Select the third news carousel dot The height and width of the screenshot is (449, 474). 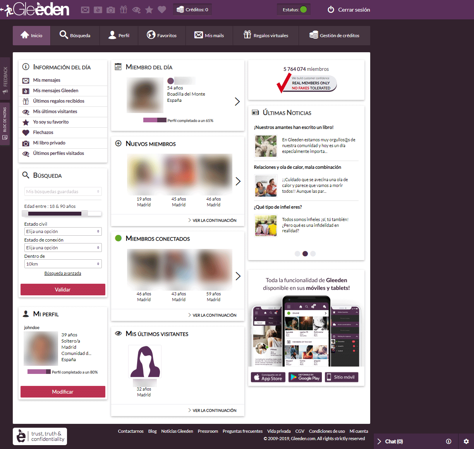313,254
